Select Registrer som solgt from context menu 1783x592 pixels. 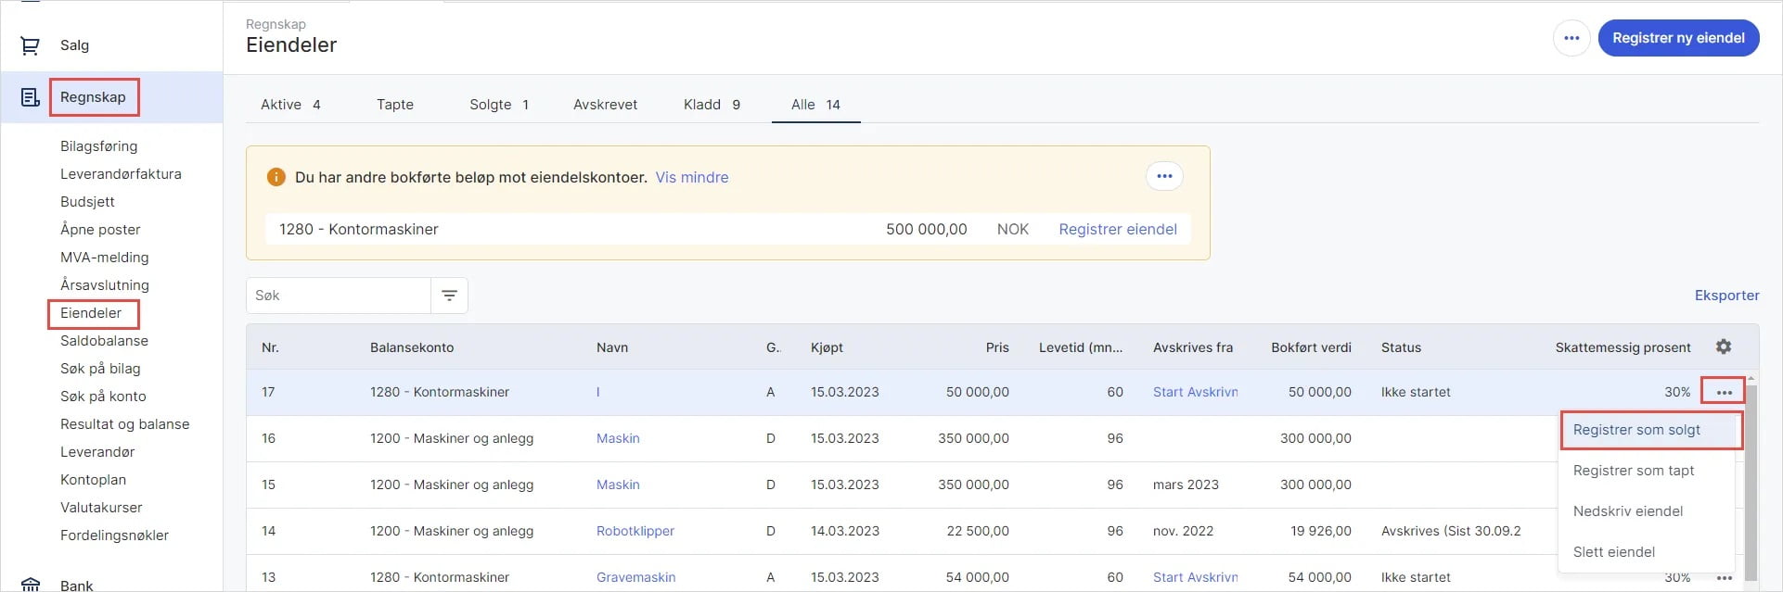coord(1636,430)
